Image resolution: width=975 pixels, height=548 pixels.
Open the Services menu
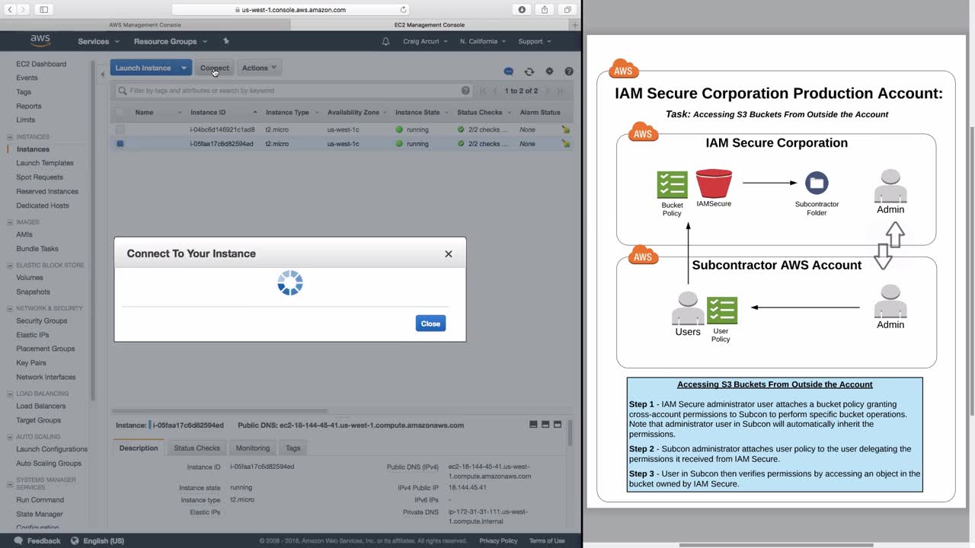point(97,41)
